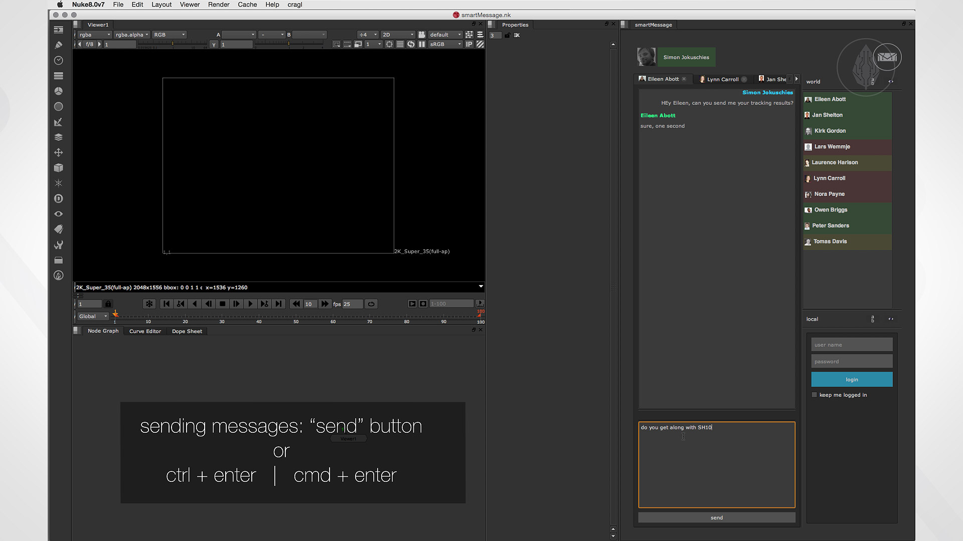This screenshot has height=541, width=963.
Task: Switch to the Curve Editor tab
Action: pos(145,331)
